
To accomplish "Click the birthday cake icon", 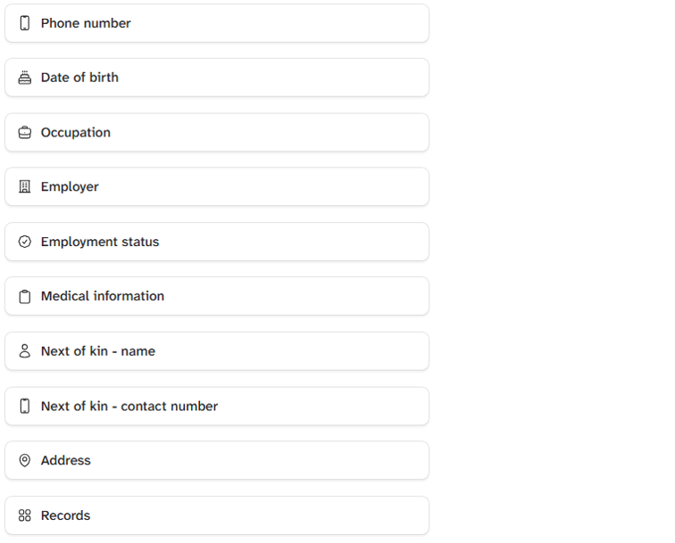I will point(25,78).
